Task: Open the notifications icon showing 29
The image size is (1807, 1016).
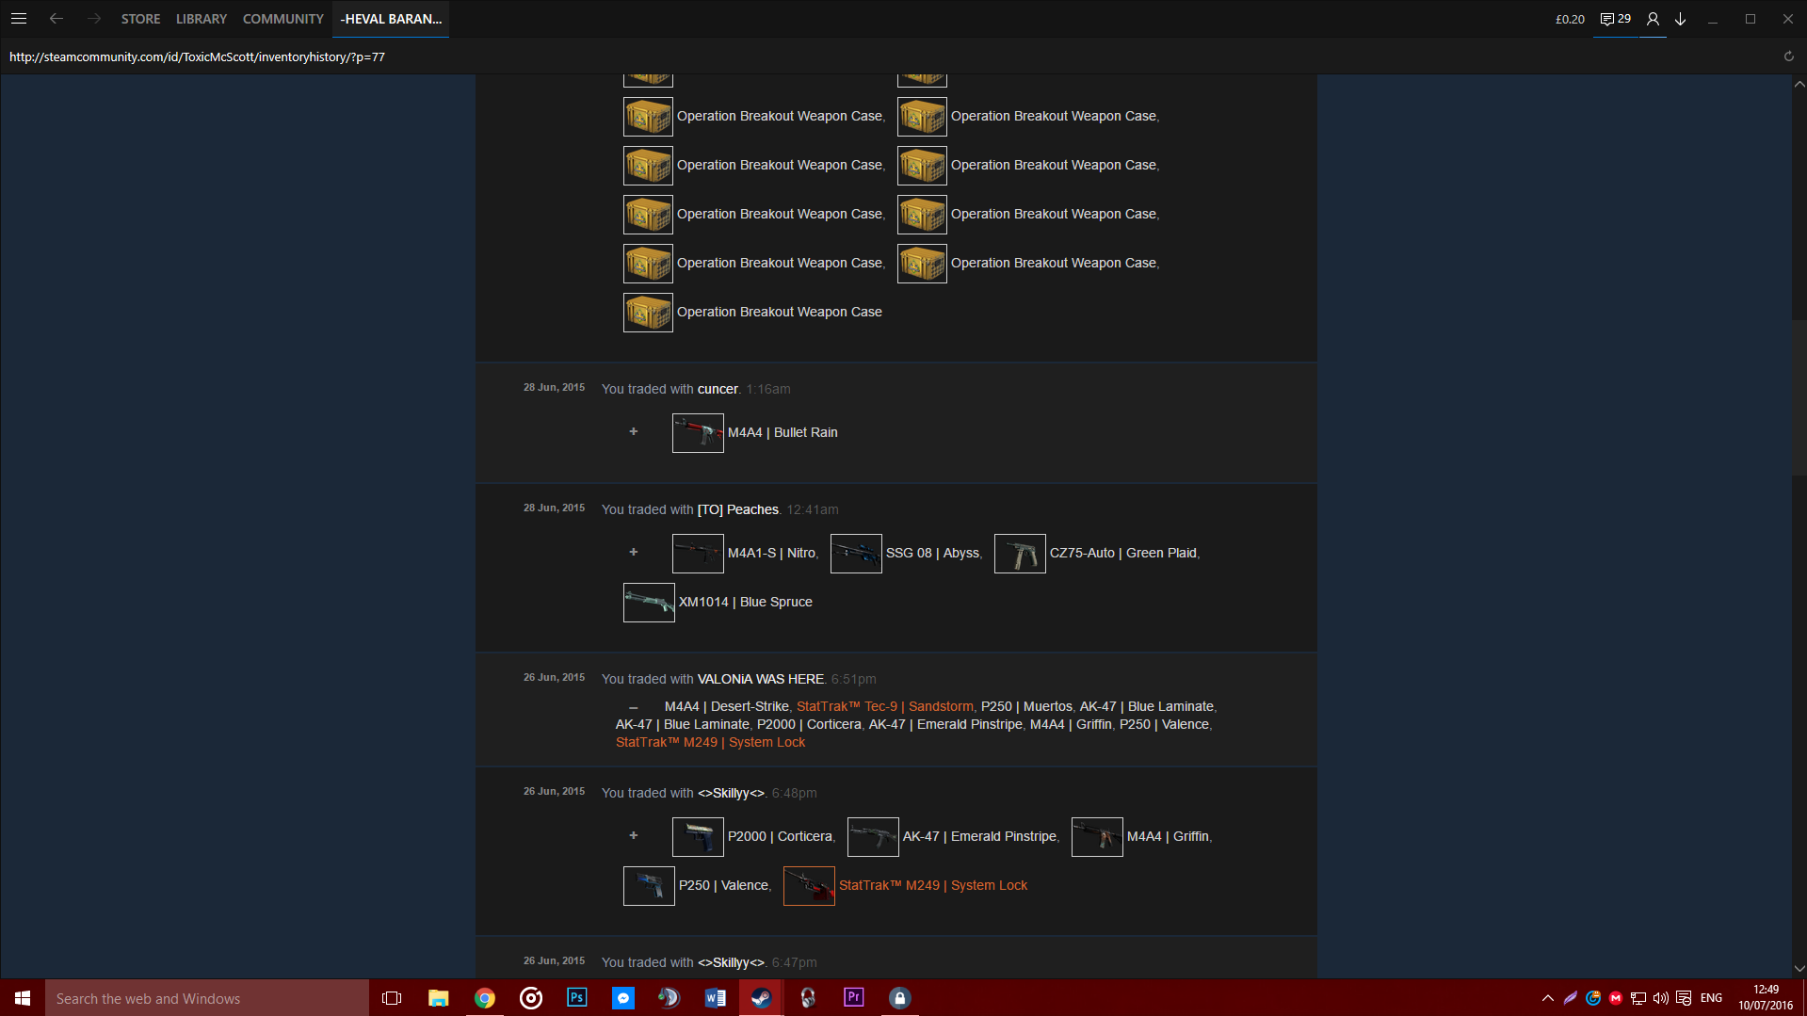Action: pos(1615,19)
